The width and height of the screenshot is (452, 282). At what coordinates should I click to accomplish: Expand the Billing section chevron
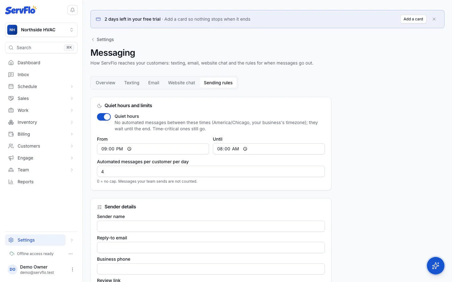(72, 134)
